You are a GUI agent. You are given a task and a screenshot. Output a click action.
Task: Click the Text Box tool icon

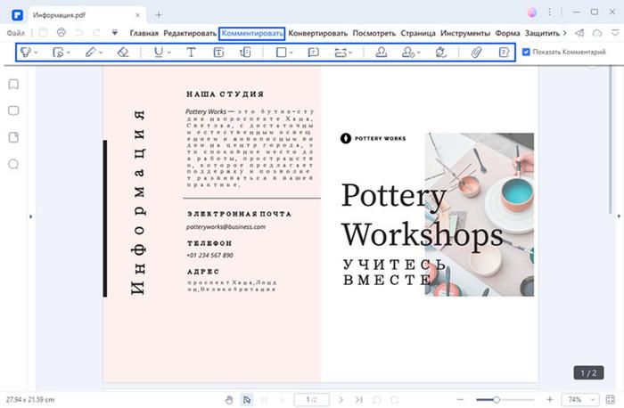point(218,53)
